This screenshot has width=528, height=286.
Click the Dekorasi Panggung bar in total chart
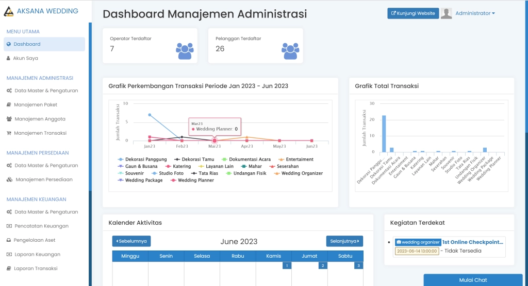click(384, 134)
